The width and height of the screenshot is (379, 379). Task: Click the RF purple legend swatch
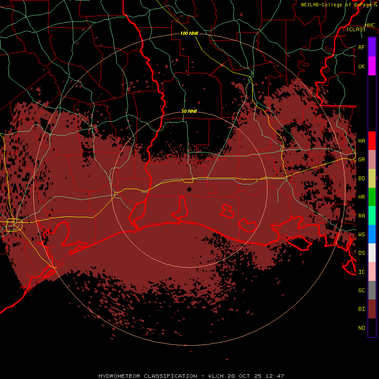point(372,47)
